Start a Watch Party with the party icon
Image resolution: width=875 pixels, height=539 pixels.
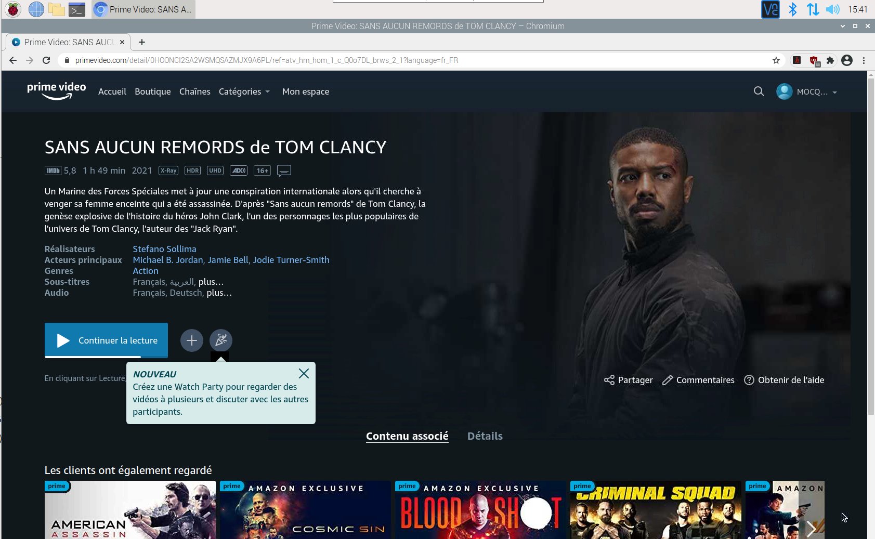(221, 340)
